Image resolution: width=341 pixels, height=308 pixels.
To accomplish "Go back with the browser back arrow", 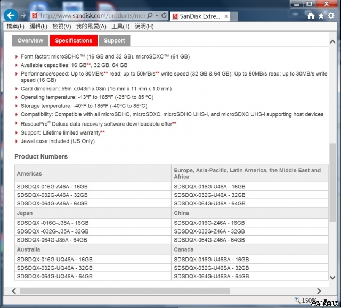I will (x=11, y=15).
